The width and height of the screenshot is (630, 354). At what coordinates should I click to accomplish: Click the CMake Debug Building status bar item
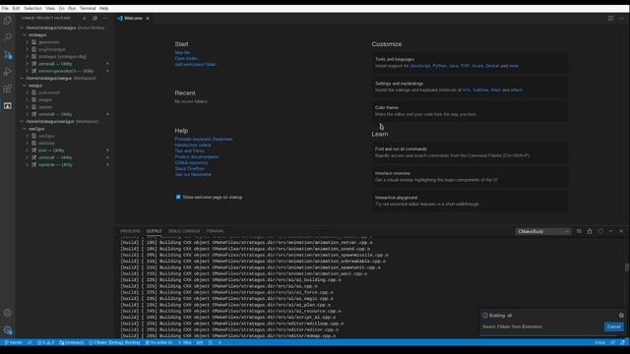114,342
